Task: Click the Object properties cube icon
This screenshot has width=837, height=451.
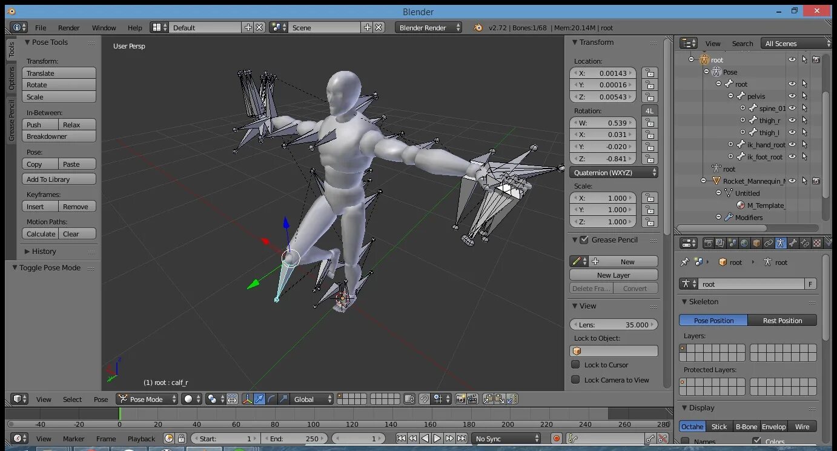Action: pyautogui.click(x=756, y=243)
